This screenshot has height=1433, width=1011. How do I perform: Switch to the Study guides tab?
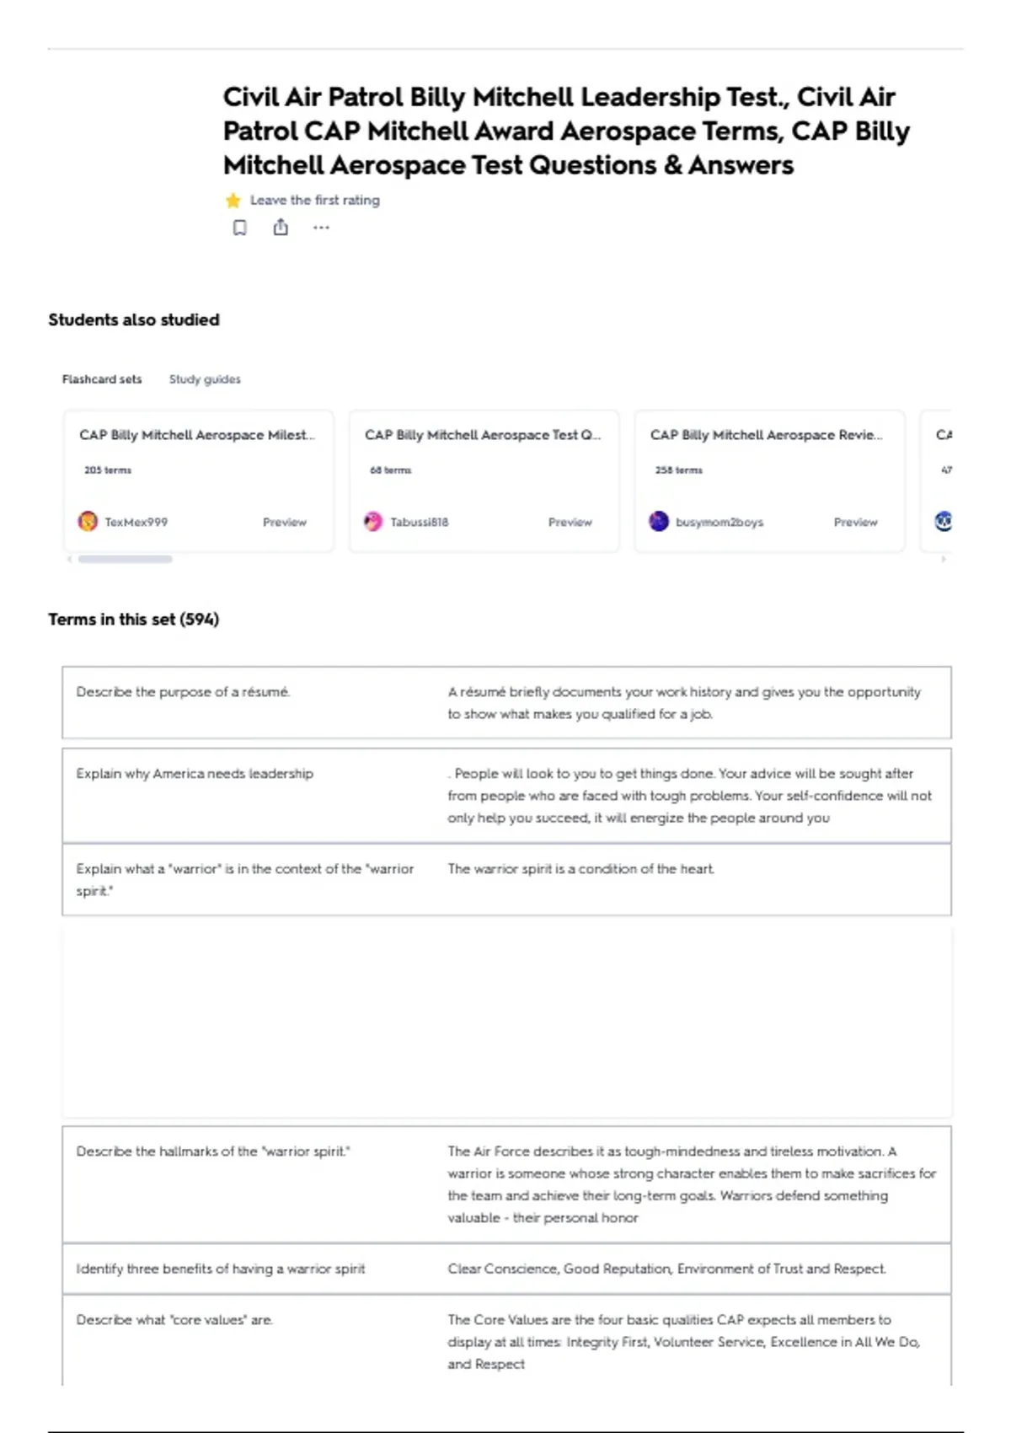(205, 379)
